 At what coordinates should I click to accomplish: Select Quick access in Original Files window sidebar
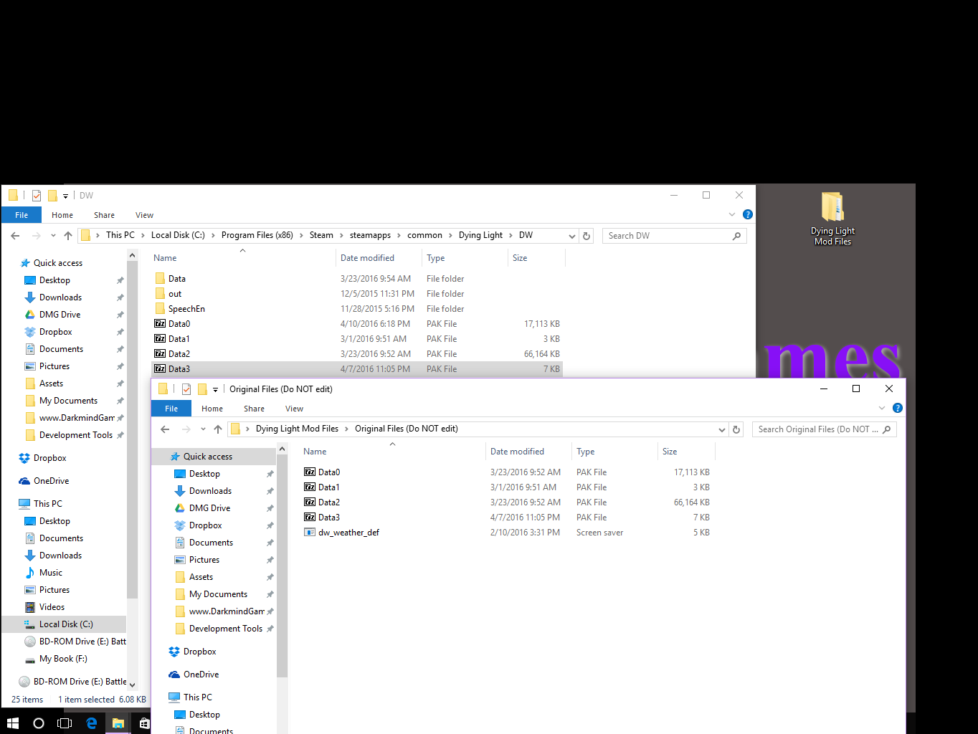208,457
